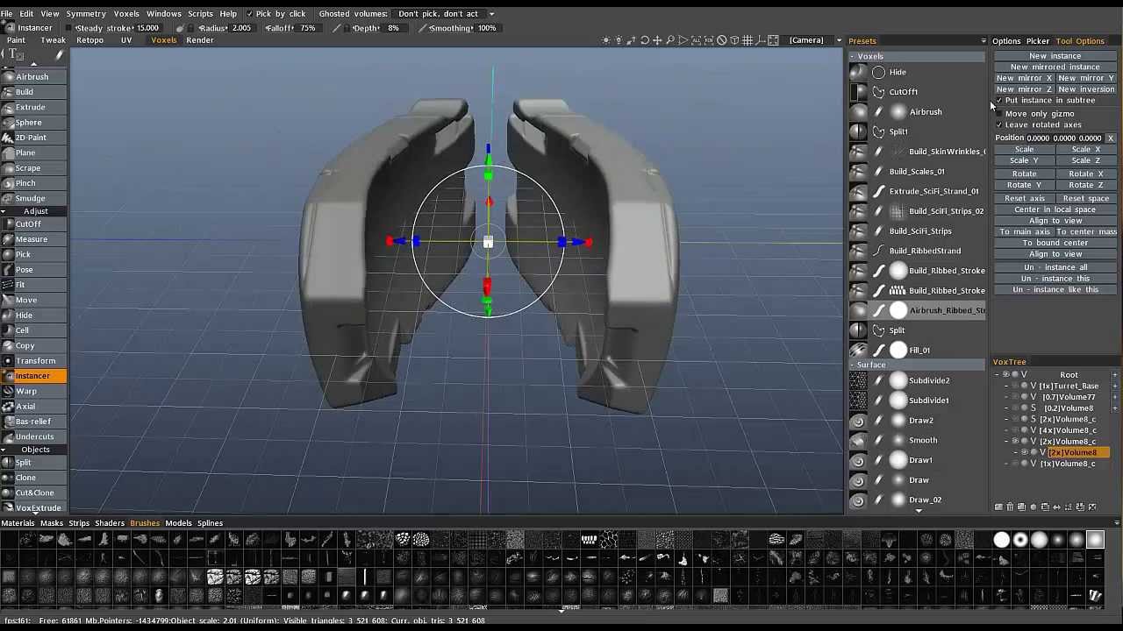Viewport: 1123px width, 631px height.
Task: Click Un - instance all button
Action: tap(1055, 267)
